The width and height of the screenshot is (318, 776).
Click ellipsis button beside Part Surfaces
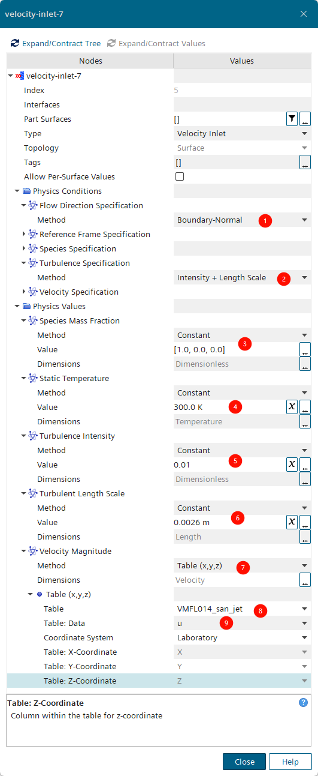coord(305,119)
